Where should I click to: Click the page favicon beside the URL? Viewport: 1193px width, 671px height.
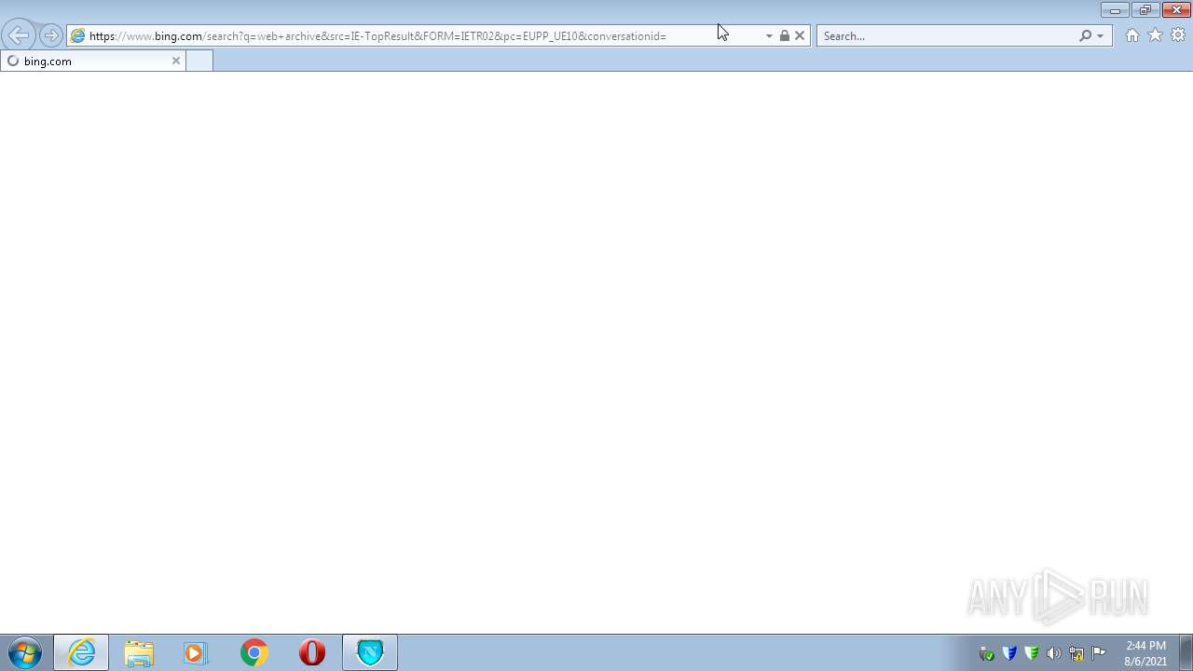coord(78,36)
